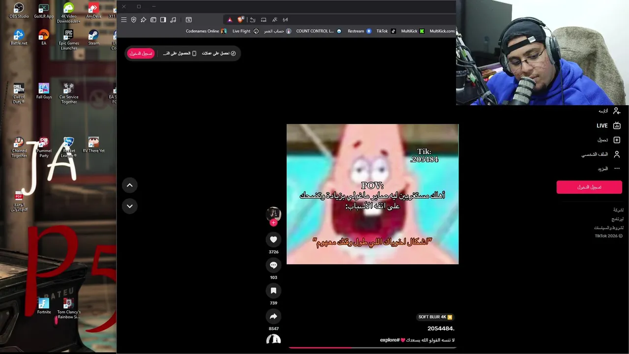This screenshot has width=629, height=354.
Task: Open upload تحميل in TikTok sidebar
Action: pos(609,140)
